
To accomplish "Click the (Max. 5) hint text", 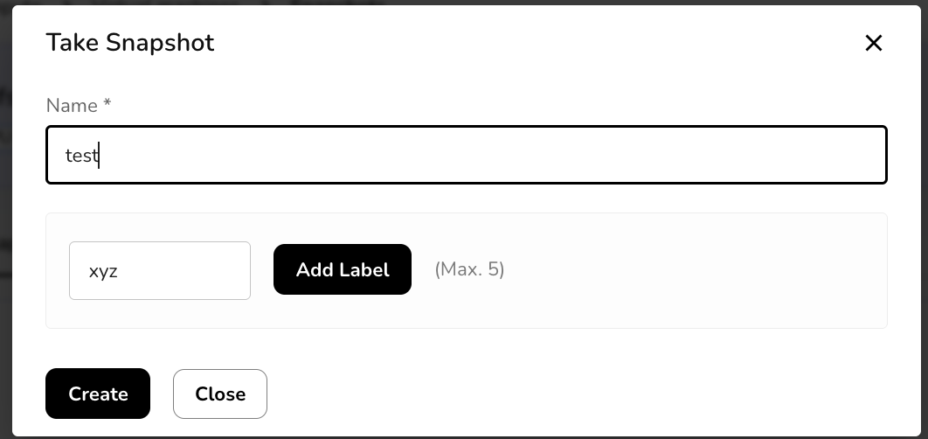I will 469,269.
